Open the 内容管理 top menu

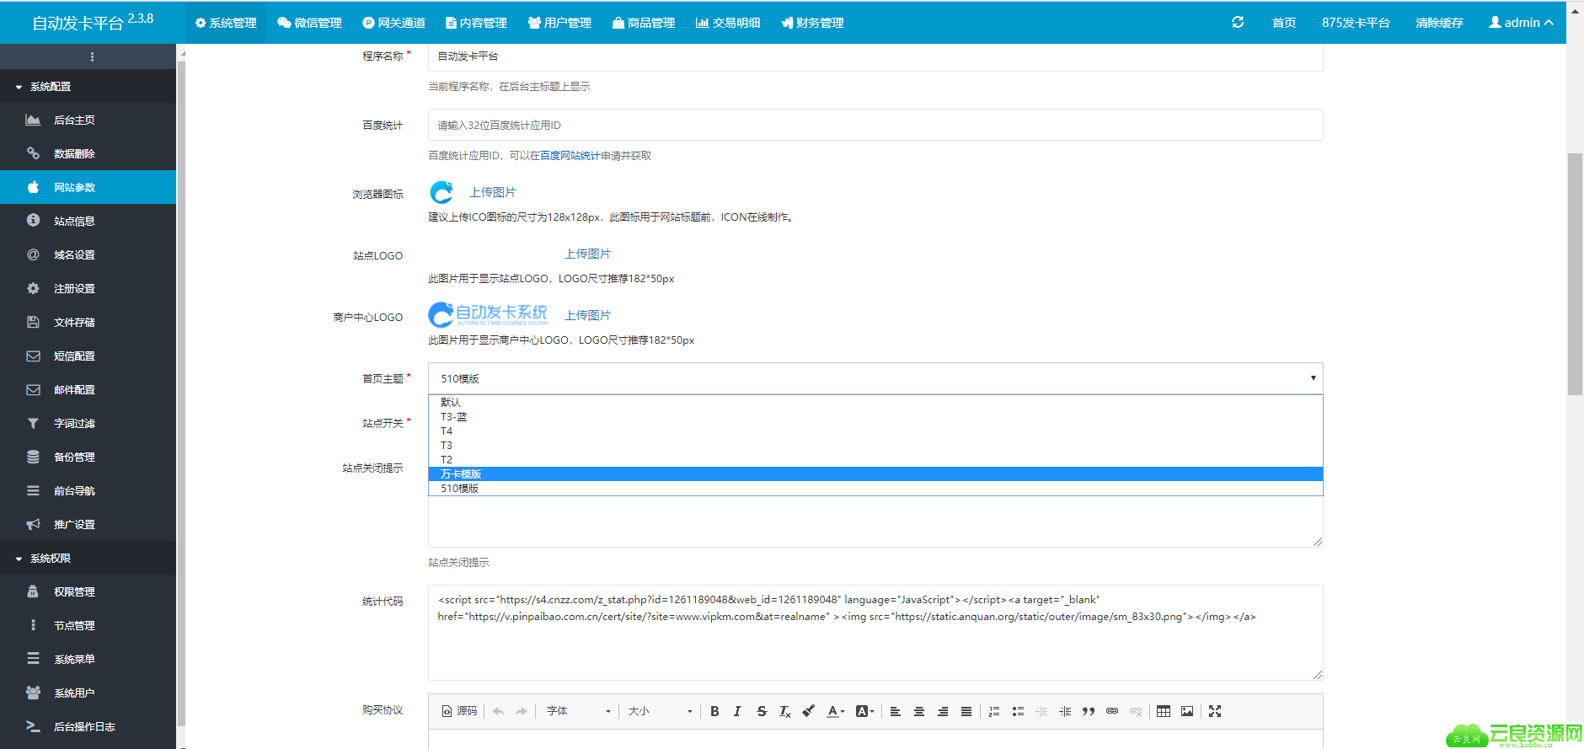(x=476, y=23)
